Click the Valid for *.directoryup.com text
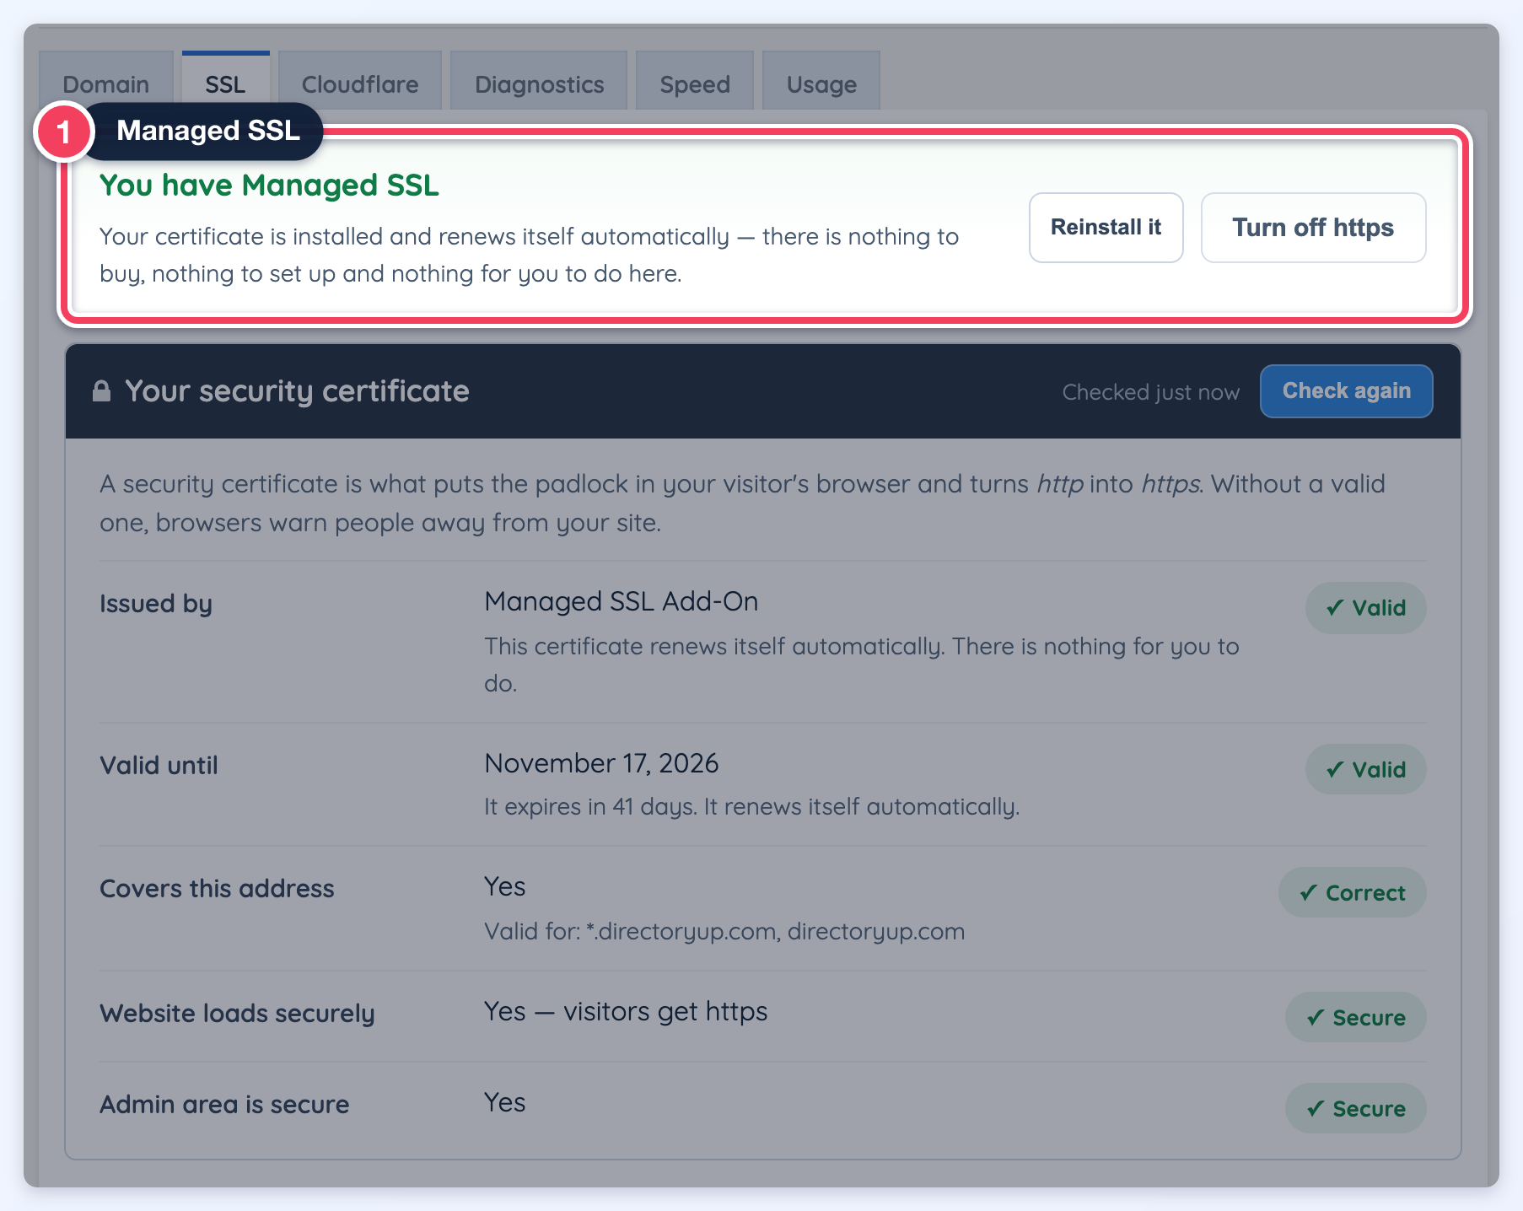This screenshot has width=1523, height=1211. (724, 932)
